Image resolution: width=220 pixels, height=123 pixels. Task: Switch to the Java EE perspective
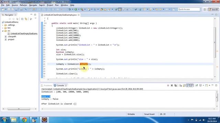[x=213, y=10]
